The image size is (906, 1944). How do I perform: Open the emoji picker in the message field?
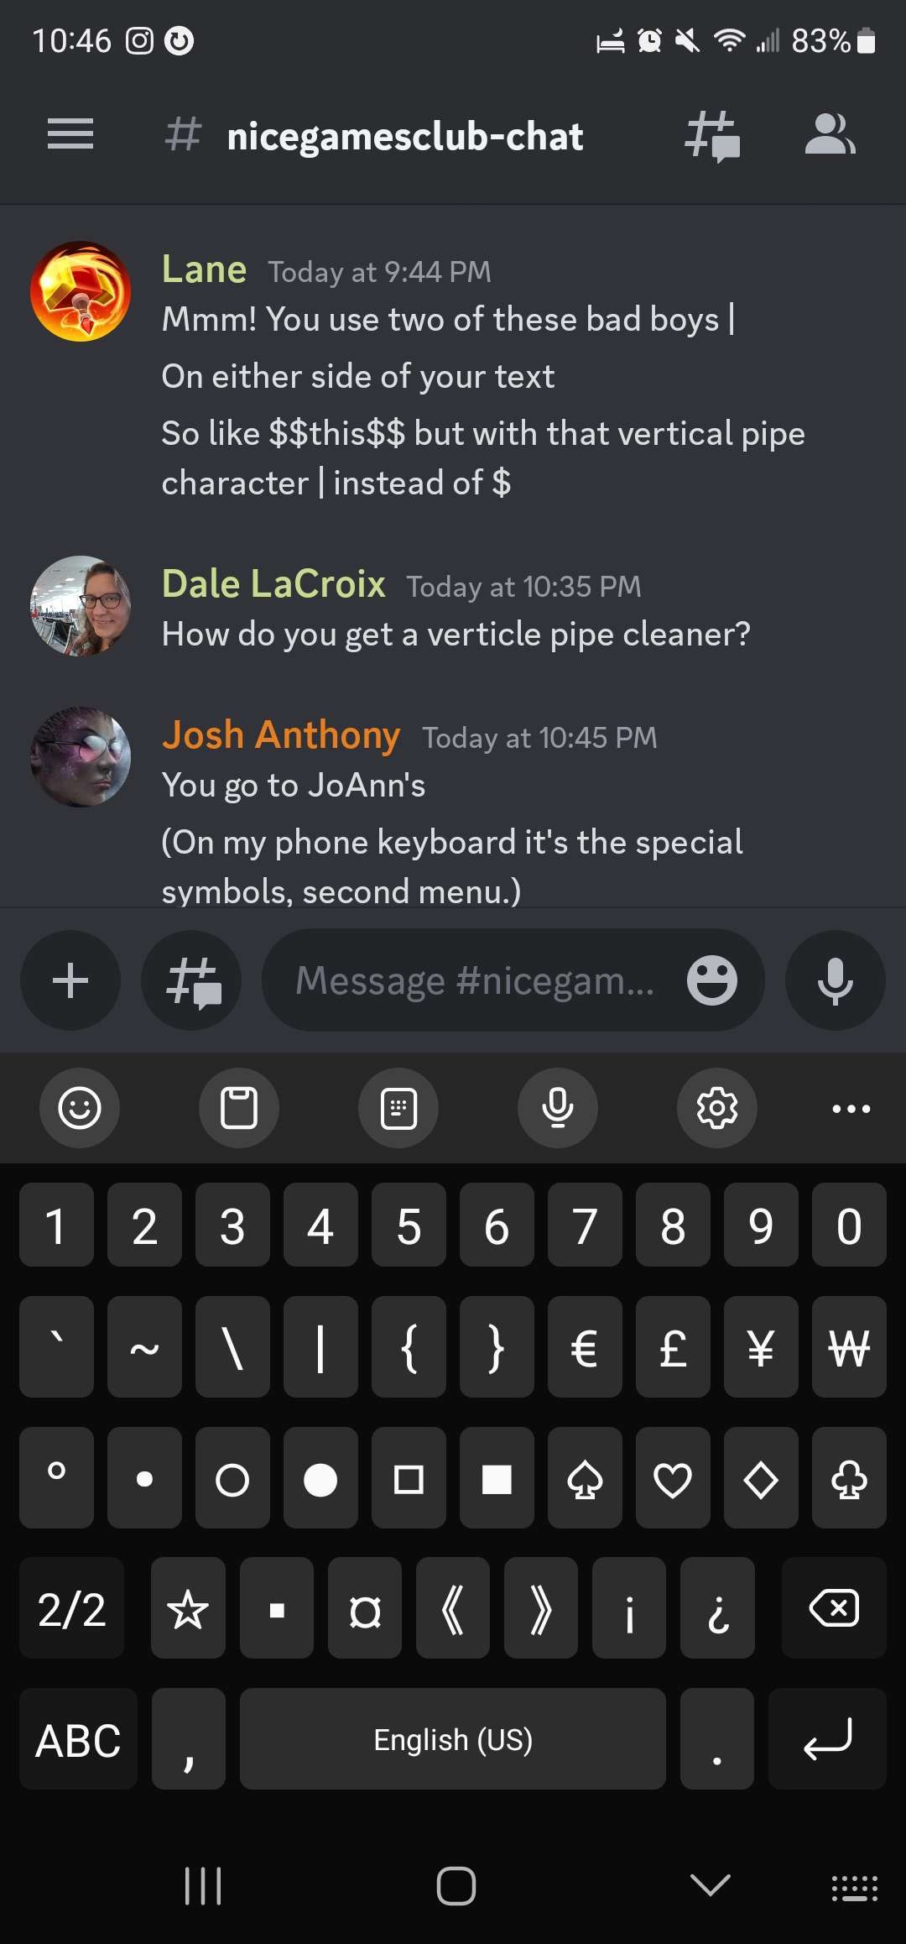pyautogui.click(x=712, y=980)
